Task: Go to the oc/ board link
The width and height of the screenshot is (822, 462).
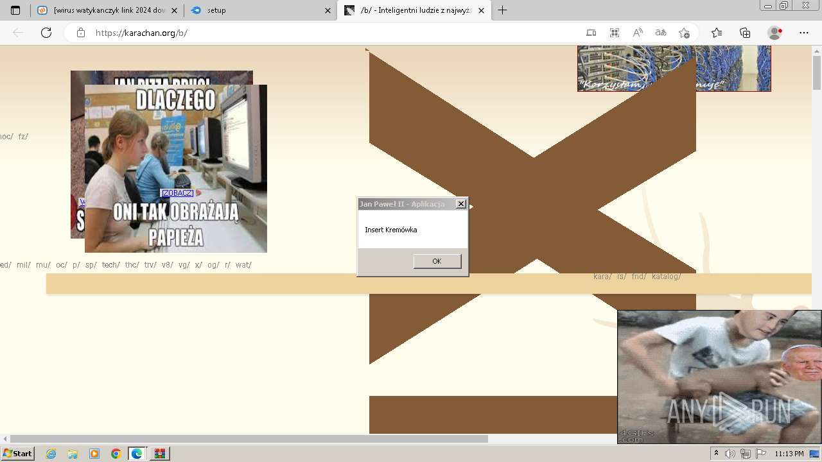Action: pos(62,265)
